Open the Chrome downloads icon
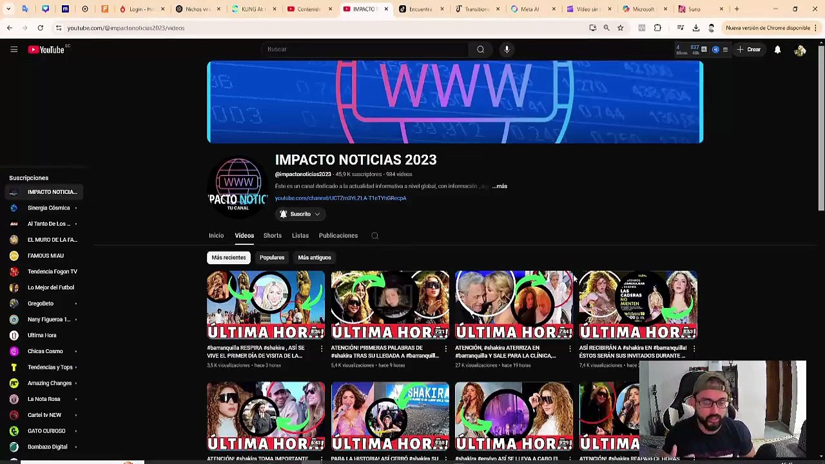The height and width of the screenshot is (464, 825). coord(696,28)
